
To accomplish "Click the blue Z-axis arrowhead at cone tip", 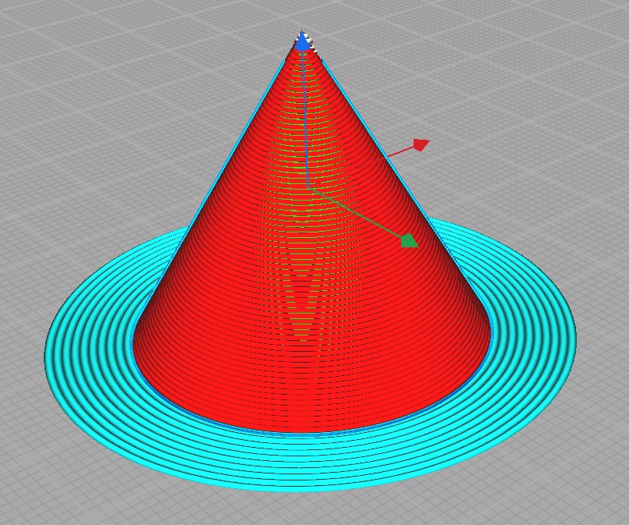I will point(301,41).
